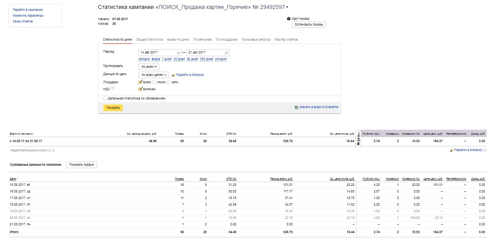This screenshot has width=494, height=242.
Task: Uncheck the всего placements checkbox
Action: (141, 82)
